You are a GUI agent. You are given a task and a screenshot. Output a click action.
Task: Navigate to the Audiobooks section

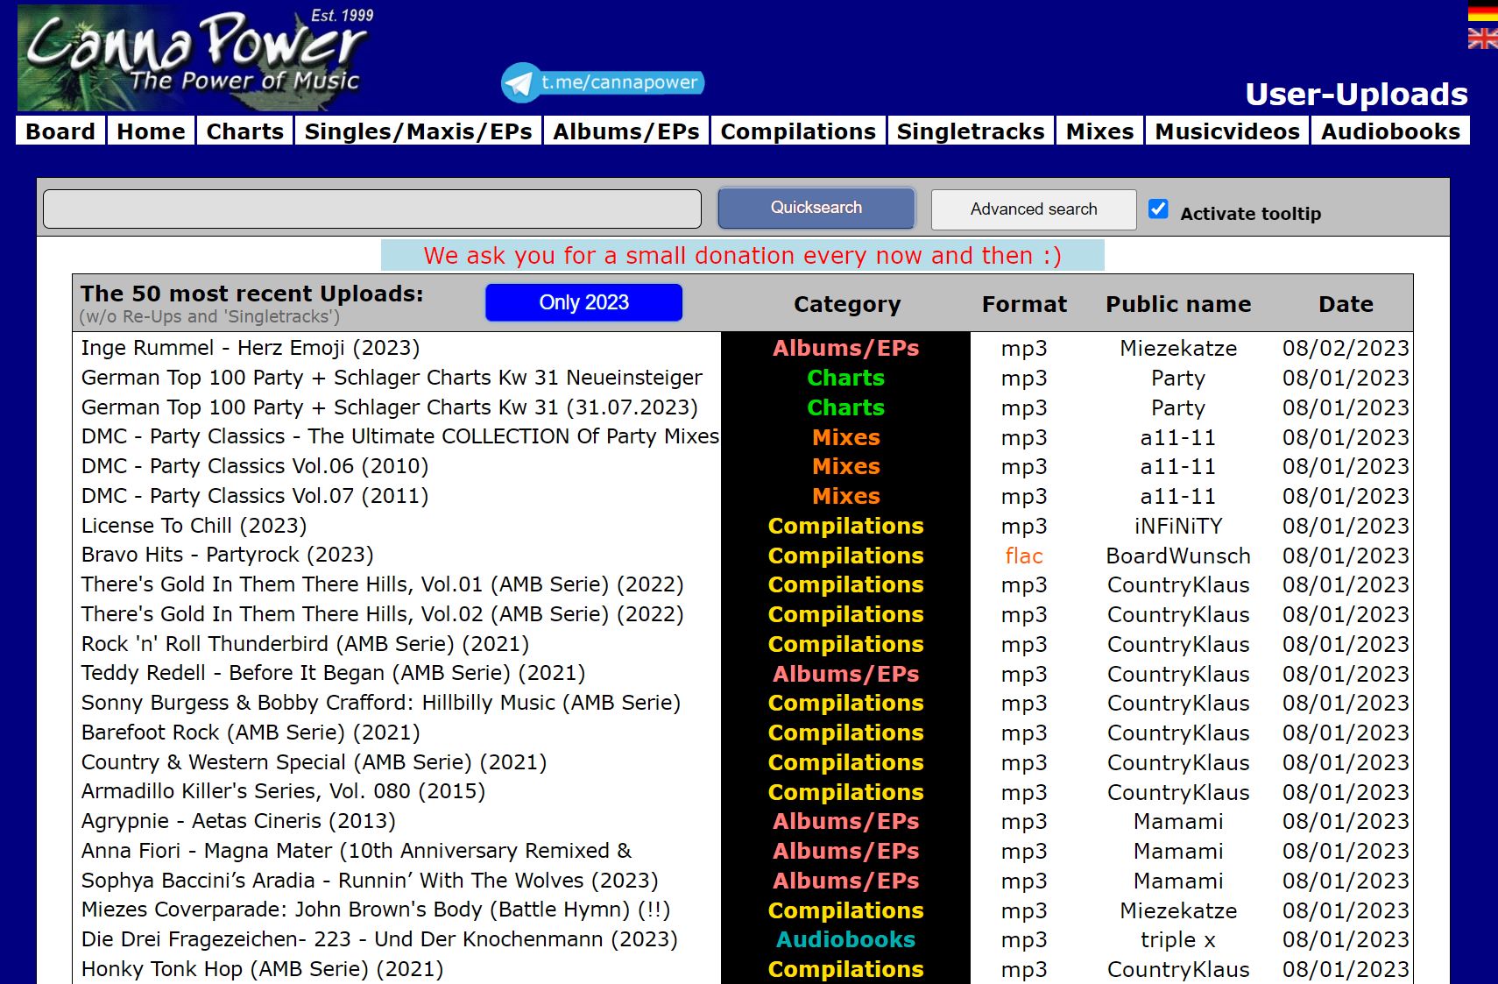[x=1390, y=131]
